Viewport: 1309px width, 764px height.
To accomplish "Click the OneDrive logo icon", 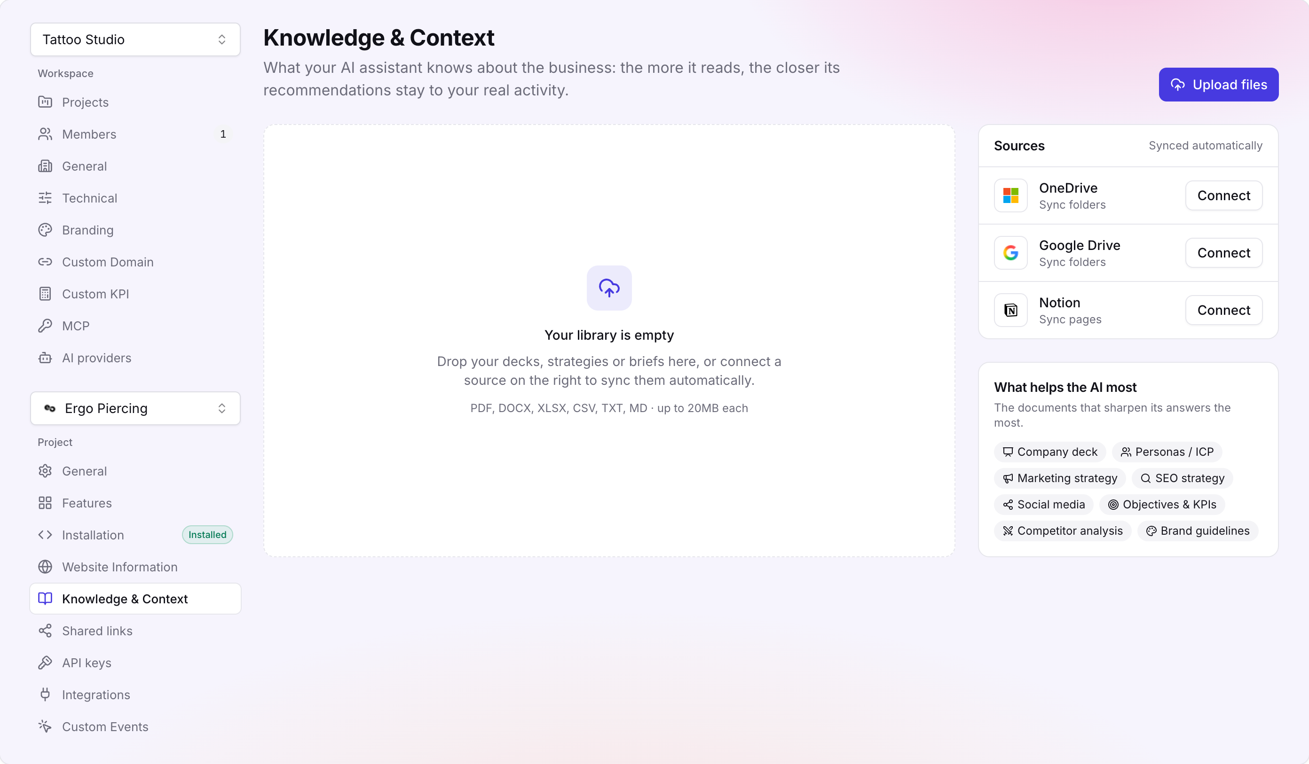I will (x=1011, y=195).
